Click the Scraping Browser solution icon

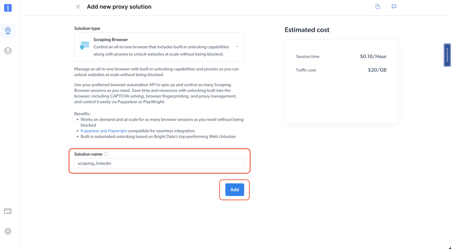click(84, 46)
